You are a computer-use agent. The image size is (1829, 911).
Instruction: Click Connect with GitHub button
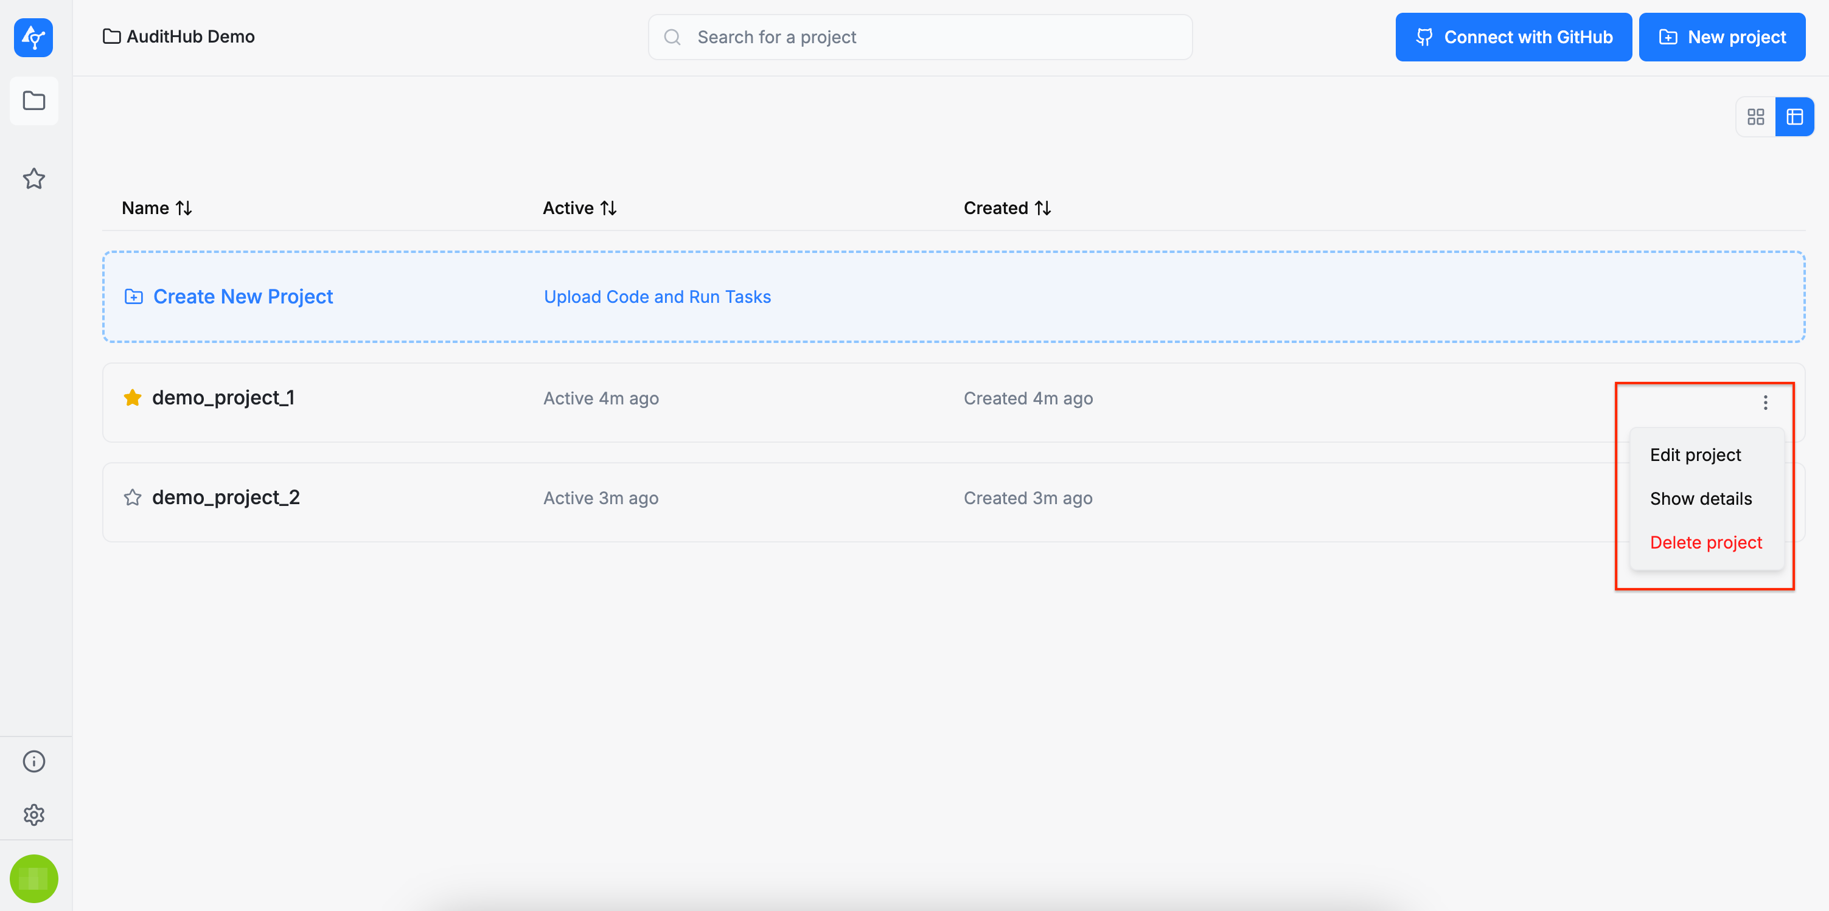pos(1513,37)
